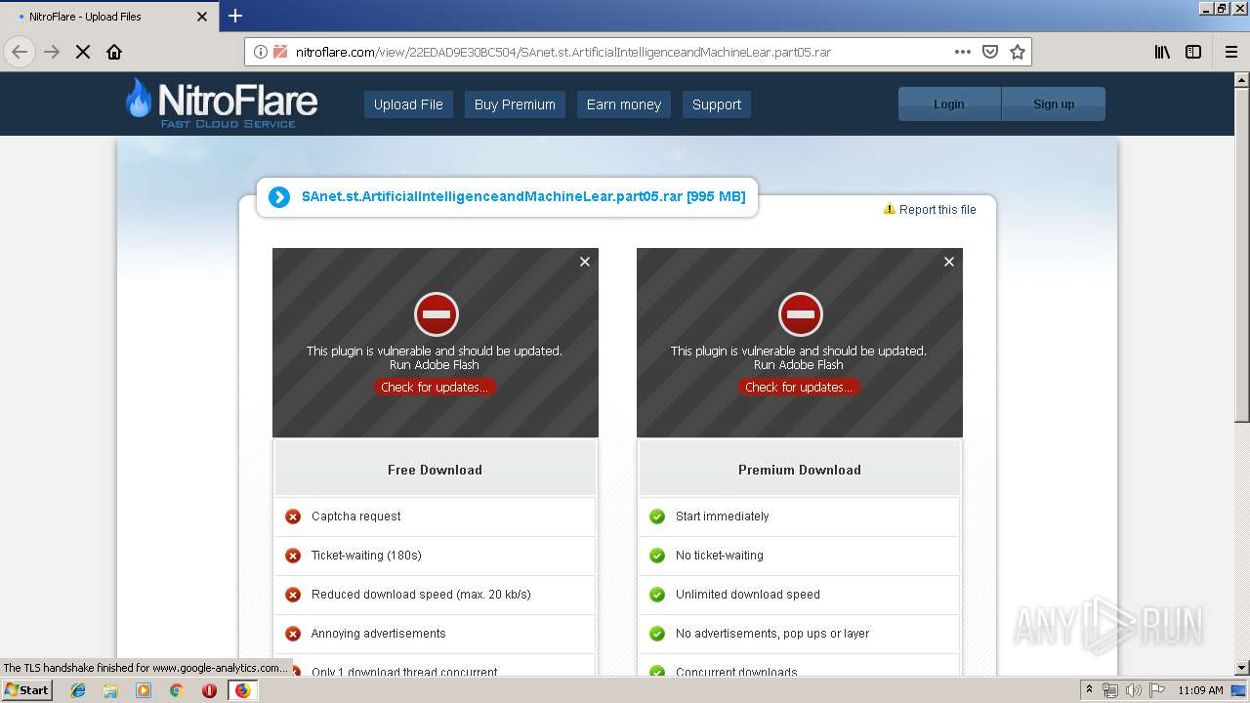Open the Buy Premium menu item
Viewport: 1250px width, 703px height.
(515, 104)
